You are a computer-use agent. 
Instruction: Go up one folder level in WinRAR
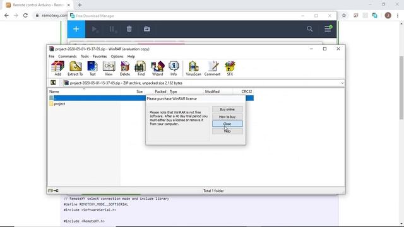pyautogui.click(x=53, y=83)
